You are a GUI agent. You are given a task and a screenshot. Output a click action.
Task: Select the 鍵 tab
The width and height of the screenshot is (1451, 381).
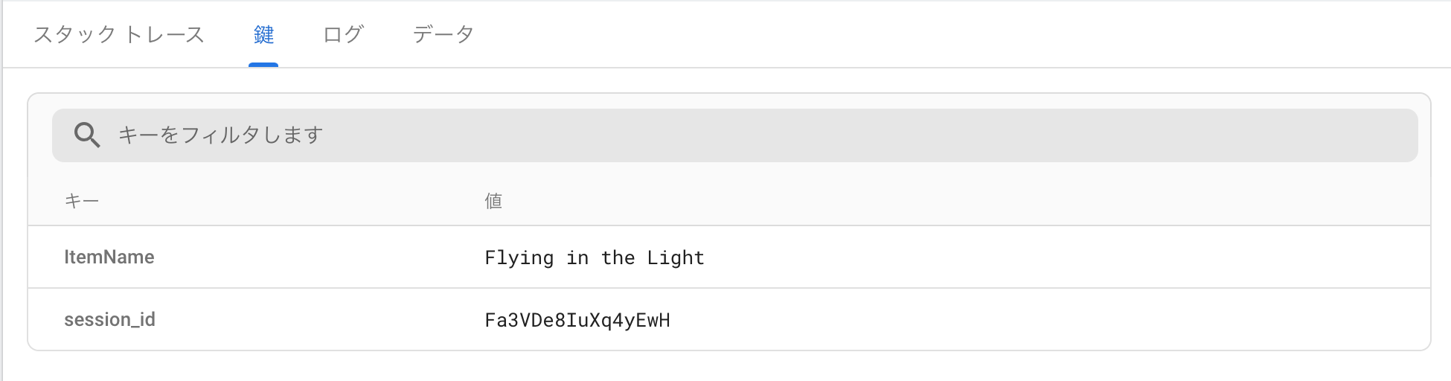pos(263,34)
